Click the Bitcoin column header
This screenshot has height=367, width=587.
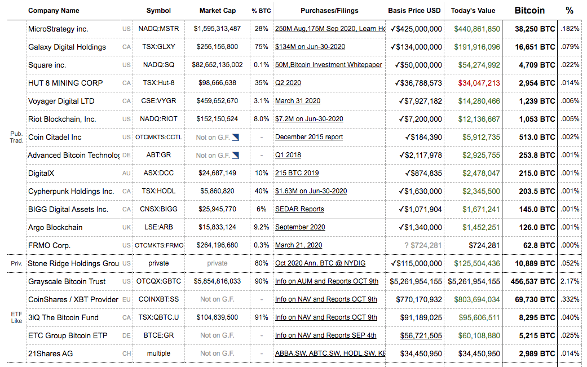click(529, 10)
